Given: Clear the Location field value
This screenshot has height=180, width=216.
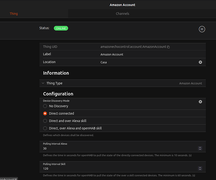Looking at the screenshot, I should point(201,62).
